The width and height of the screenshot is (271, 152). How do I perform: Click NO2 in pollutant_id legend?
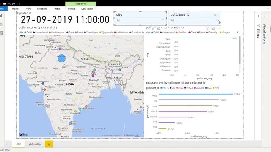point(180,88)
